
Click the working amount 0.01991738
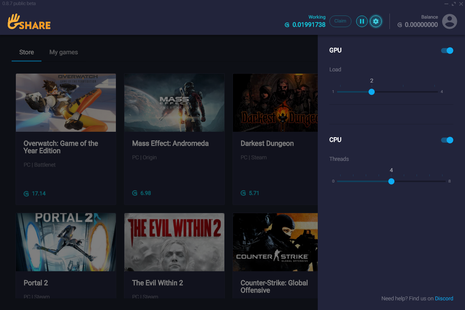[x=309, y=25]
